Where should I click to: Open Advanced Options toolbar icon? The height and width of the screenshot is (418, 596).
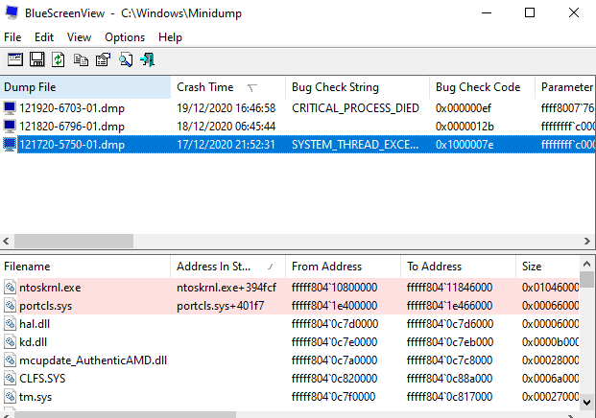coord(14,60)
